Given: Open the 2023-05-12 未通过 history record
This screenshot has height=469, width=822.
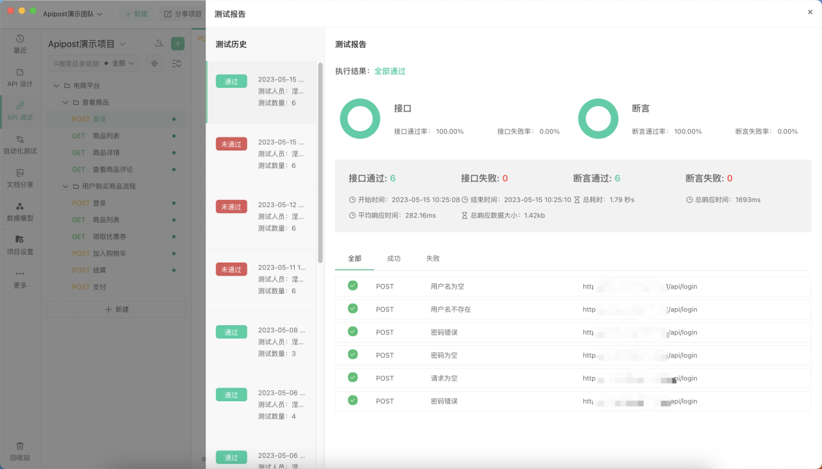Looking at the screenshot, I should coord(261,217).
